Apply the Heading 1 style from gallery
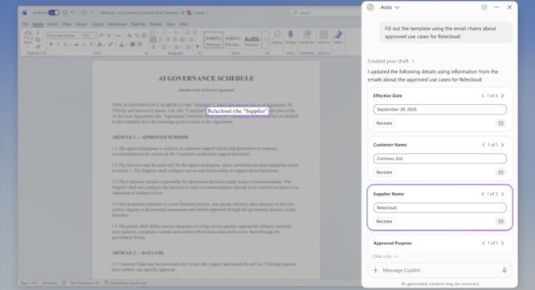Screen dimensions: 535x290 click(x=251, y=40)
